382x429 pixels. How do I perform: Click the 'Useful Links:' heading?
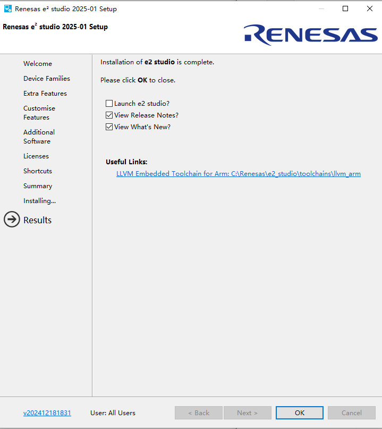(126, 162)
